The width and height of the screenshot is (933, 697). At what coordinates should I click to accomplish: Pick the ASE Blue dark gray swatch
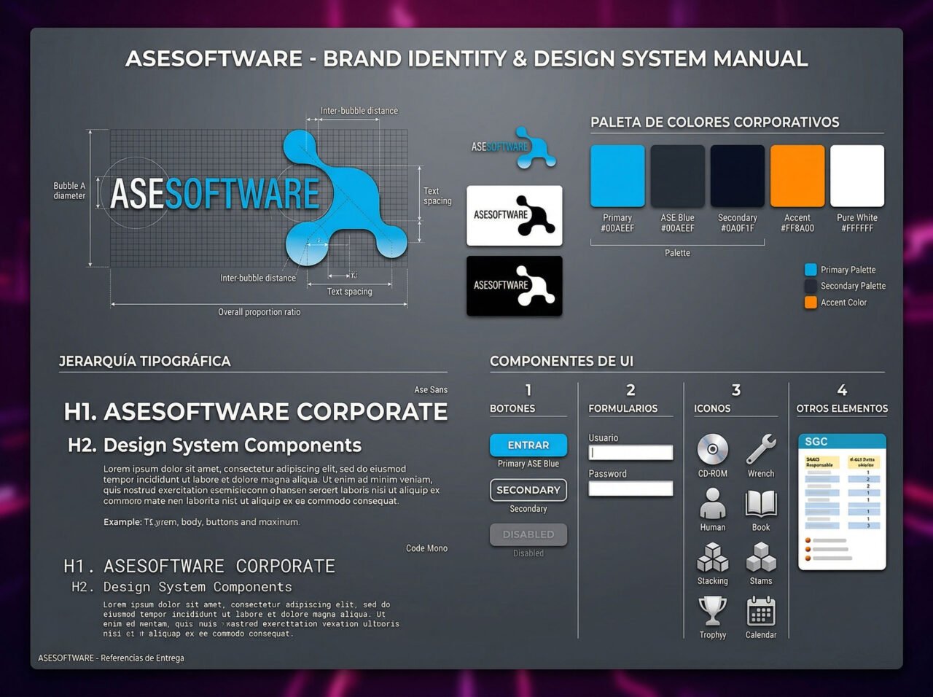677,176
